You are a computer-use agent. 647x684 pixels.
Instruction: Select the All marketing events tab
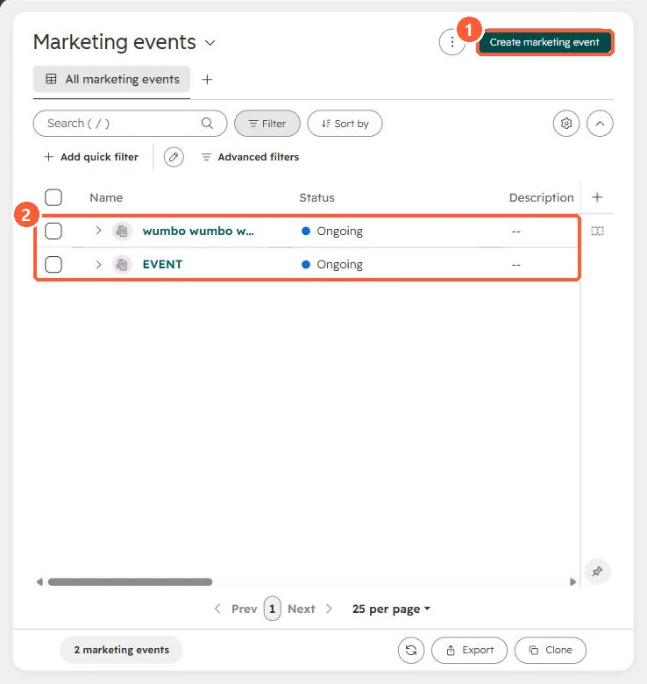[111, 79]
